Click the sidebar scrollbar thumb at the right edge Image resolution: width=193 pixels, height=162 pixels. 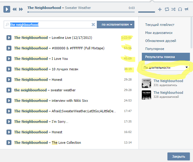click(191, 33)
